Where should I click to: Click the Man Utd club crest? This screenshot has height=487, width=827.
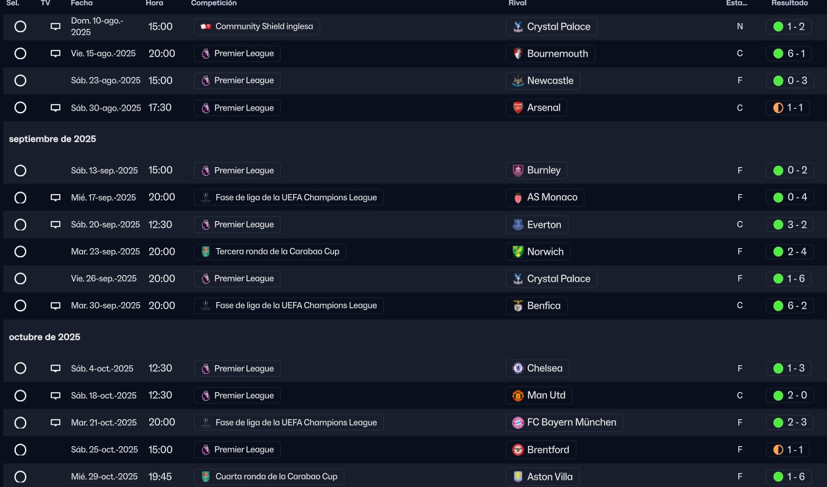[x=518, y=396]
